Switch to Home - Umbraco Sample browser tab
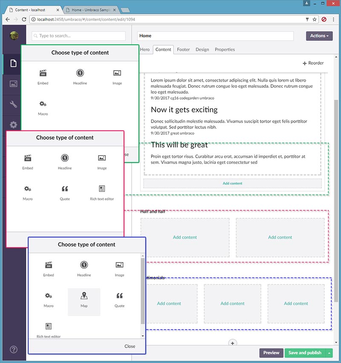The height and width of the screenshot is (363, 341). (90, 10)
